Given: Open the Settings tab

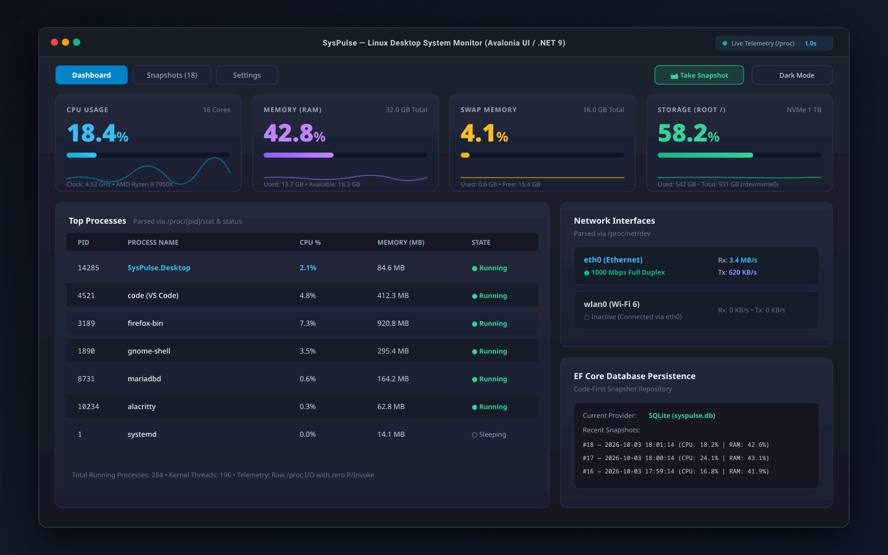Looking at the screenshot, I should (247, 75).
